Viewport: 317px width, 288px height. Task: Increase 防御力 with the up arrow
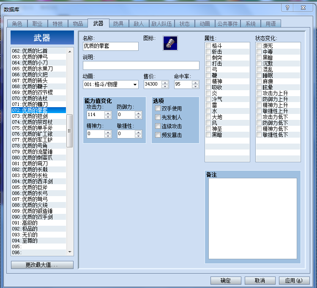138,113
